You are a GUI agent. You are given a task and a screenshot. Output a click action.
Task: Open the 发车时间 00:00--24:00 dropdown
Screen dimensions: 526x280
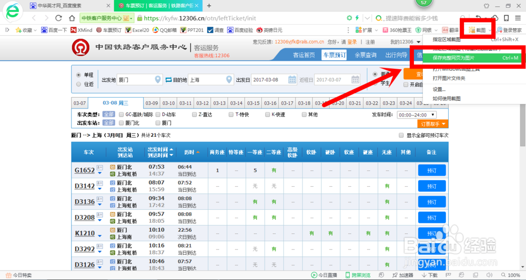416,115
